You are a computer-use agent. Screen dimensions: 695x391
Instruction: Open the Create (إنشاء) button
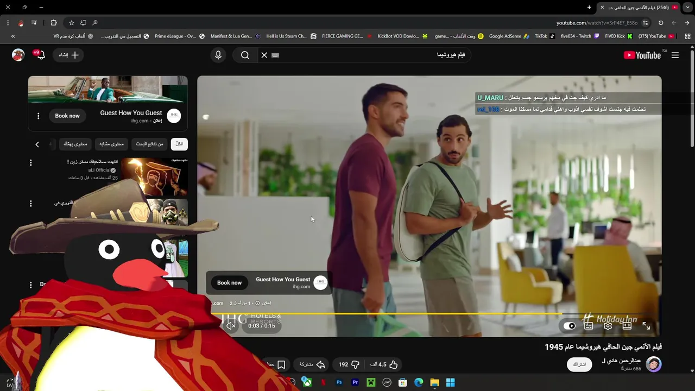68,55
